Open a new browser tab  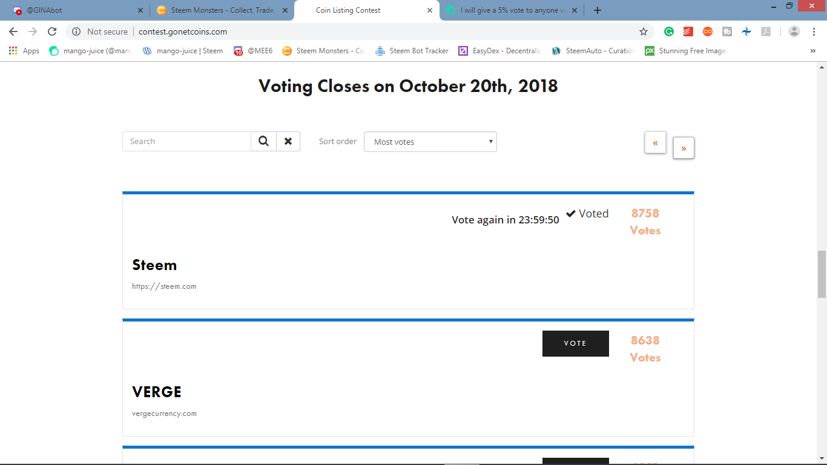(x=598, y=10)
